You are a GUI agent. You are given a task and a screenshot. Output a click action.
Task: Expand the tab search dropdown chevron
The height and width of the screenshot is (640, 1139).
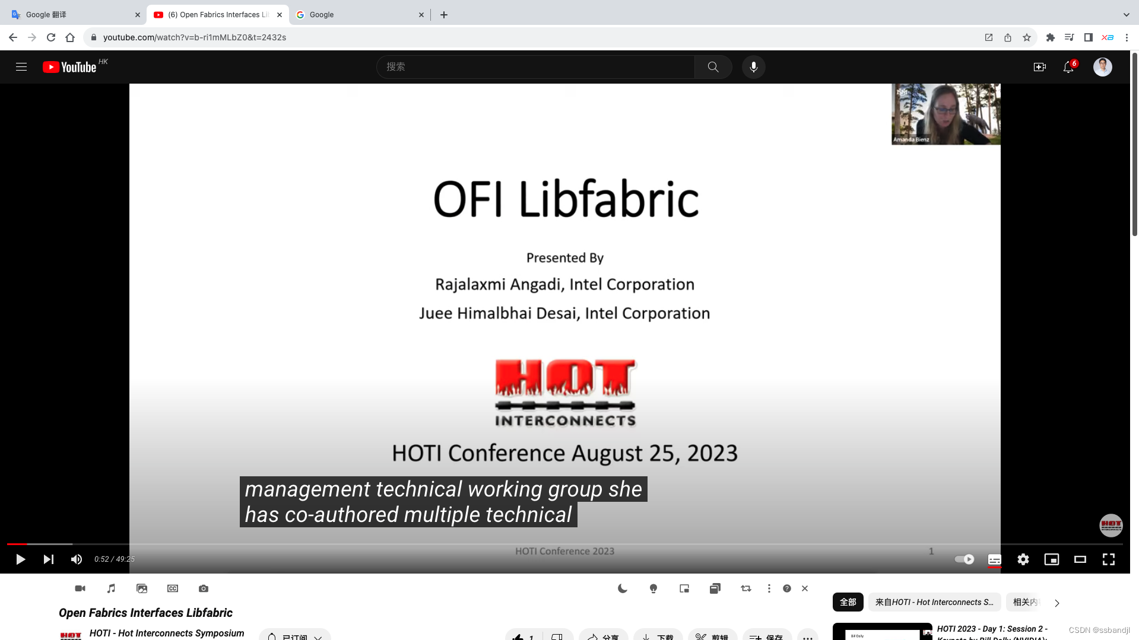coord(1127,15)
